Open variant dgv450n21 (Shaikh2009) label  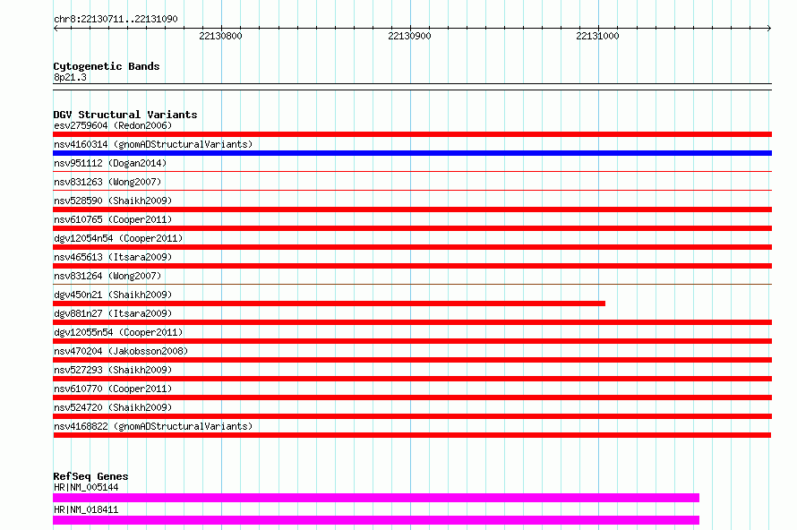click(113, 295)
